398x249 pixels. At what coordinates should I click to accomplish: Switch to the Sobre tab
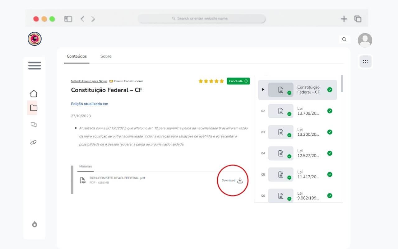click(106, 56)
